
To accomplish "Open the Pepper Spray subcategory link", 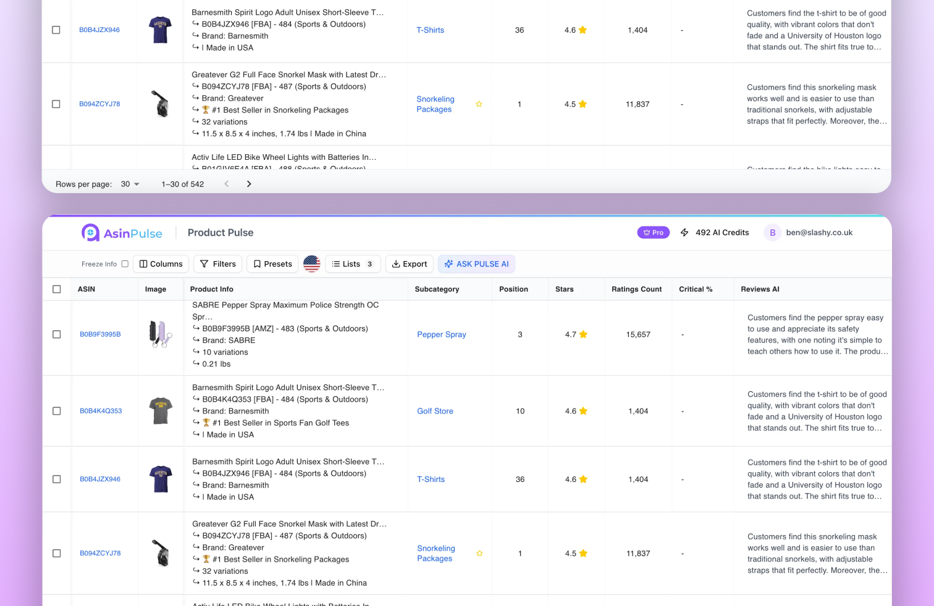I will [x=442, y=334].
